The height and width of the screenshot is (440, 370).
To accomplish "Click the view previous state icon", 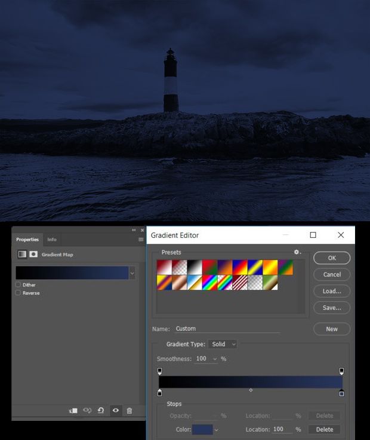I will coord(87,411).
